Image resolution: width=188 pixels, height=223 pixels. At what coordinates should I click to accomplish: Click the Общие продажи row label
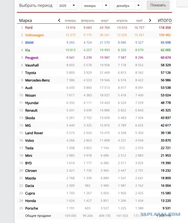pos(38,216)
